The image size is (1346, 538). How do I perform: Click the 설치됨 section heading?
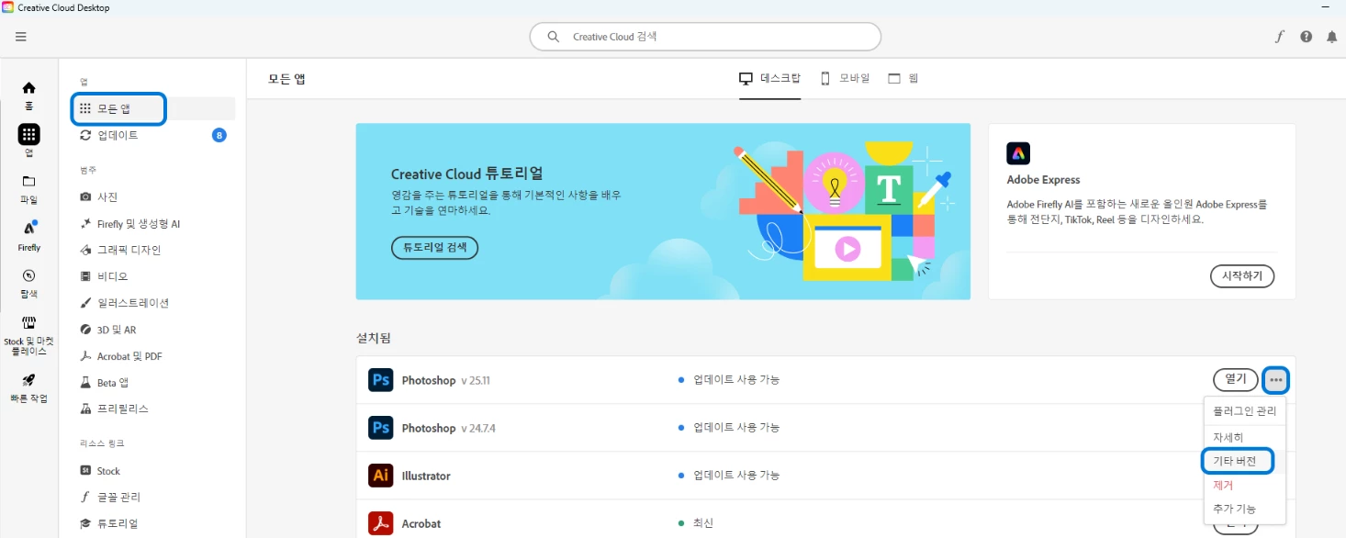coord(374,338)
